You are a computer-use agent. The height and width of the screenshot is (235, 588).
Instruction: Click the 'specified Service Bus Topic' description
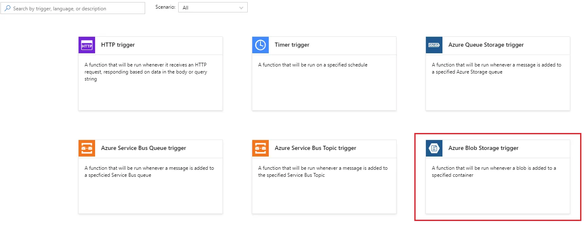(323, 171)
